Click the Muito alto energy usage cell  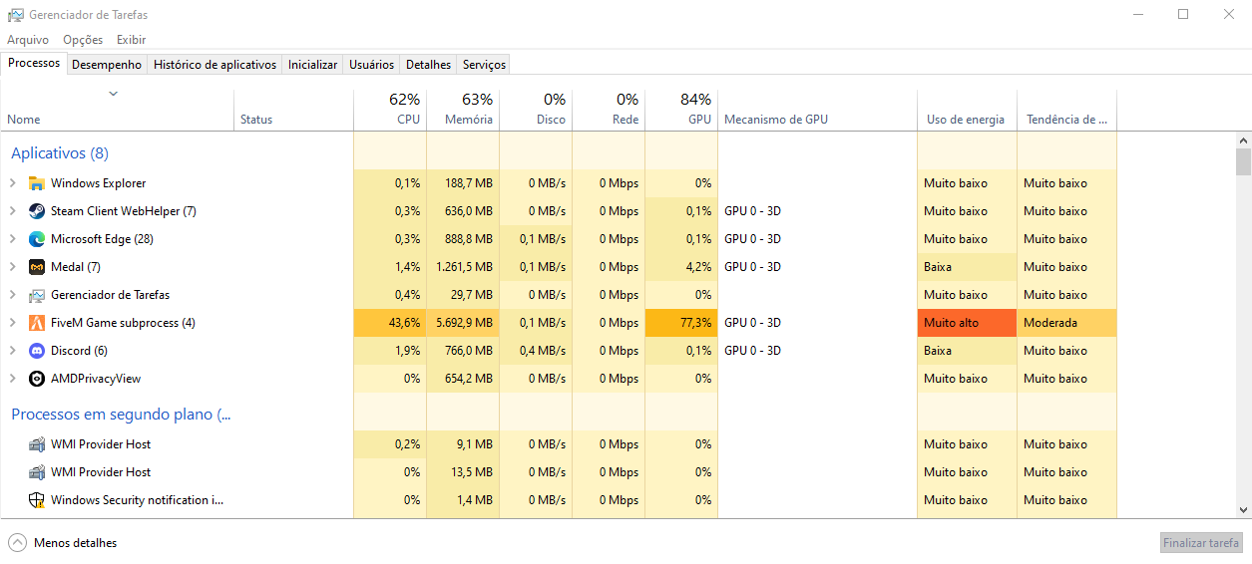point(967,323)
